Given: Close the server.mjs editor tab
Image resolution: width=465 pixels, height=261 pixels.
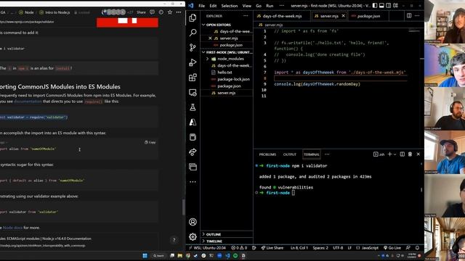Looking at the screenshot, I should click(343, 16).
